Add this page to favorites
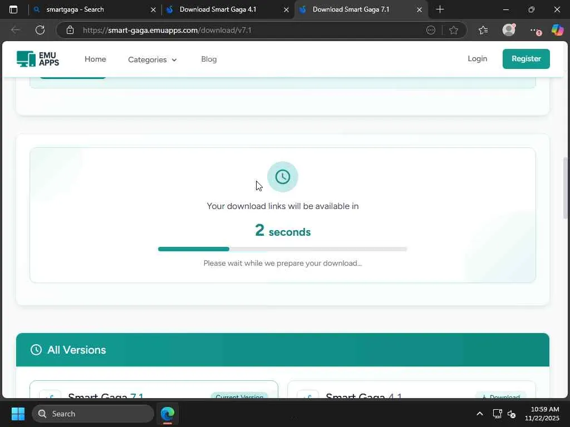 tap(453, 30)
